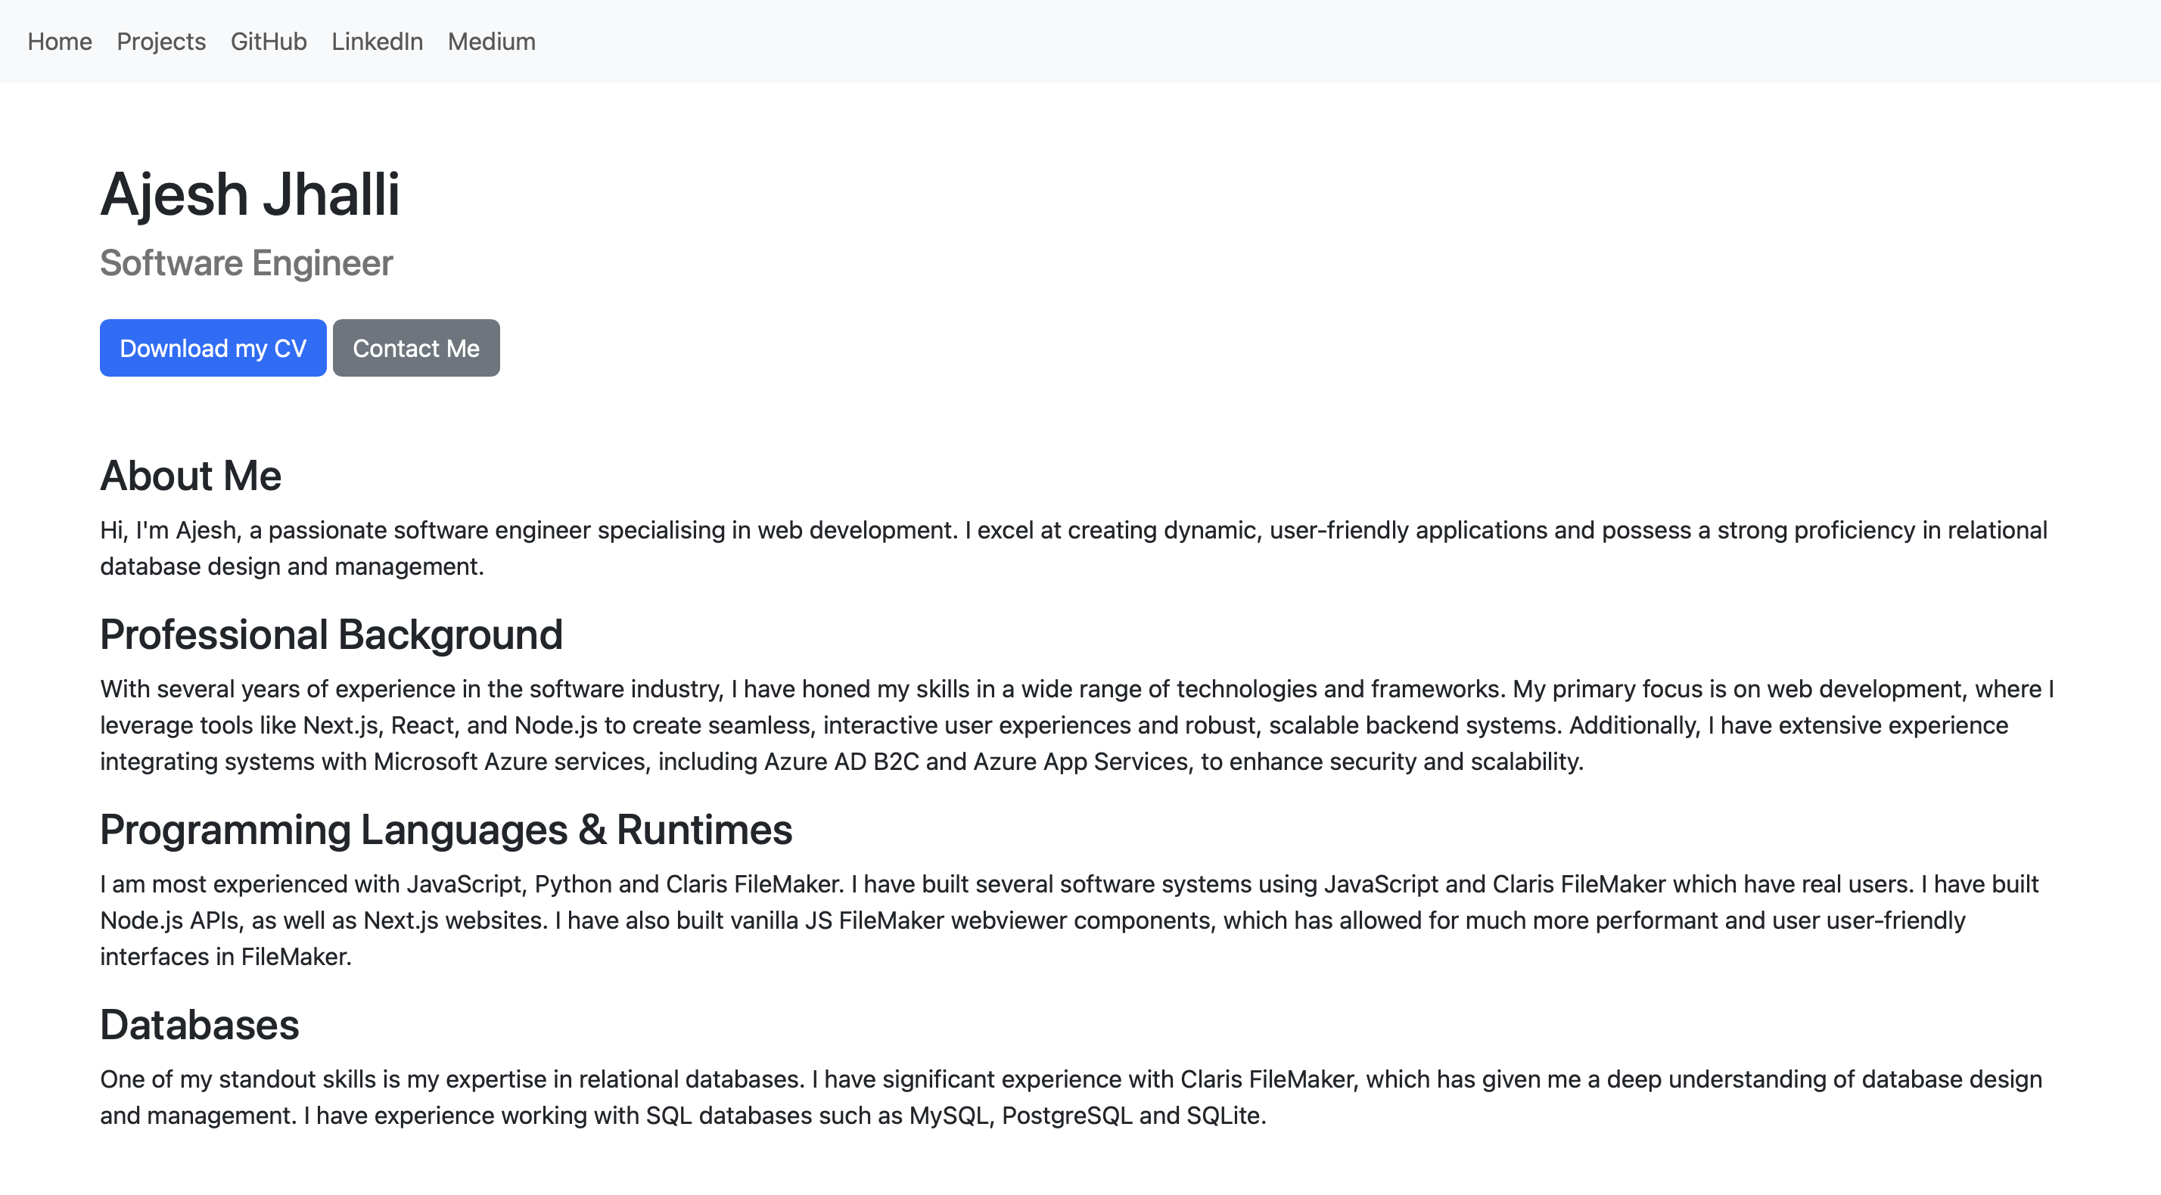
Task: Click the site Home navigation item
Action: pos(61,41)
